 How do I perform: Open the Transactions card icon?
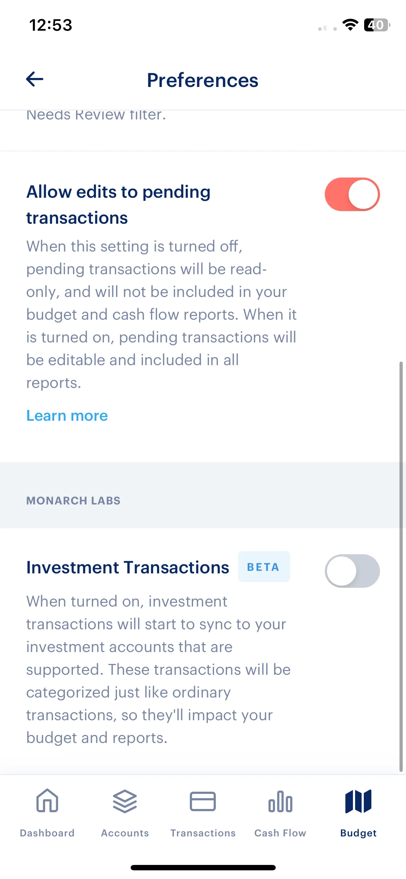203,801
